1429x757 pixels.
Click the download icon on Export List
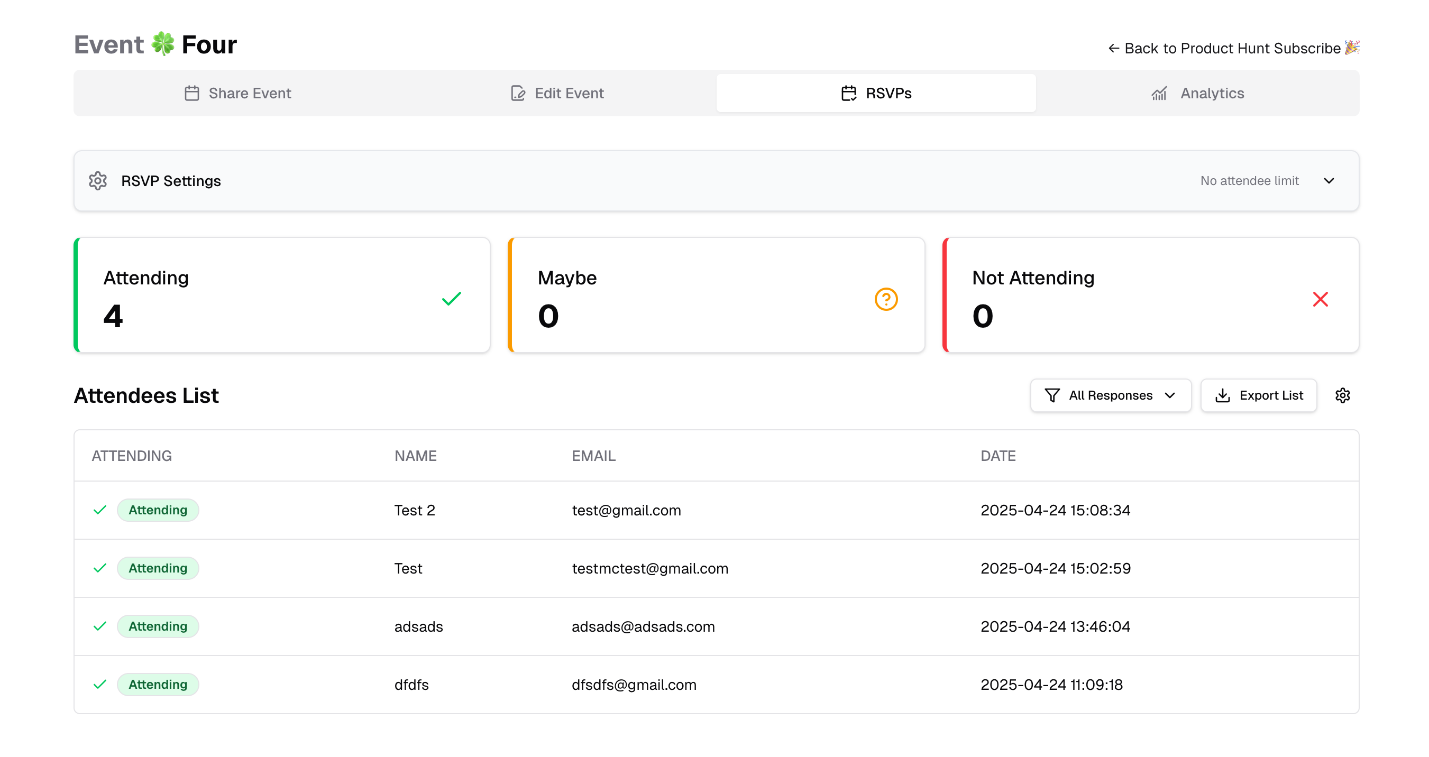tap(1223, 395)
